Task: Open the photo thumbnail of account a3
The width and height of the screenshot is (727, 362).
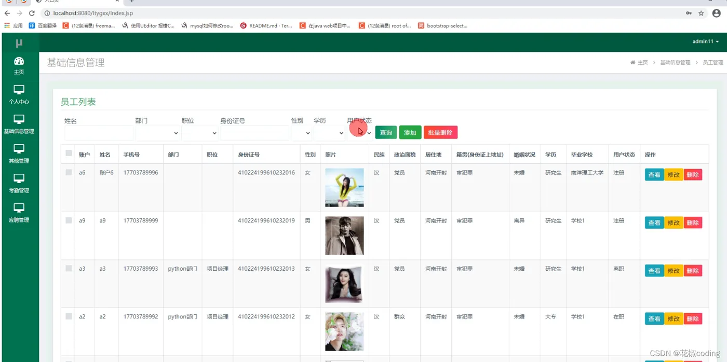Action: [x=344, y=284]
